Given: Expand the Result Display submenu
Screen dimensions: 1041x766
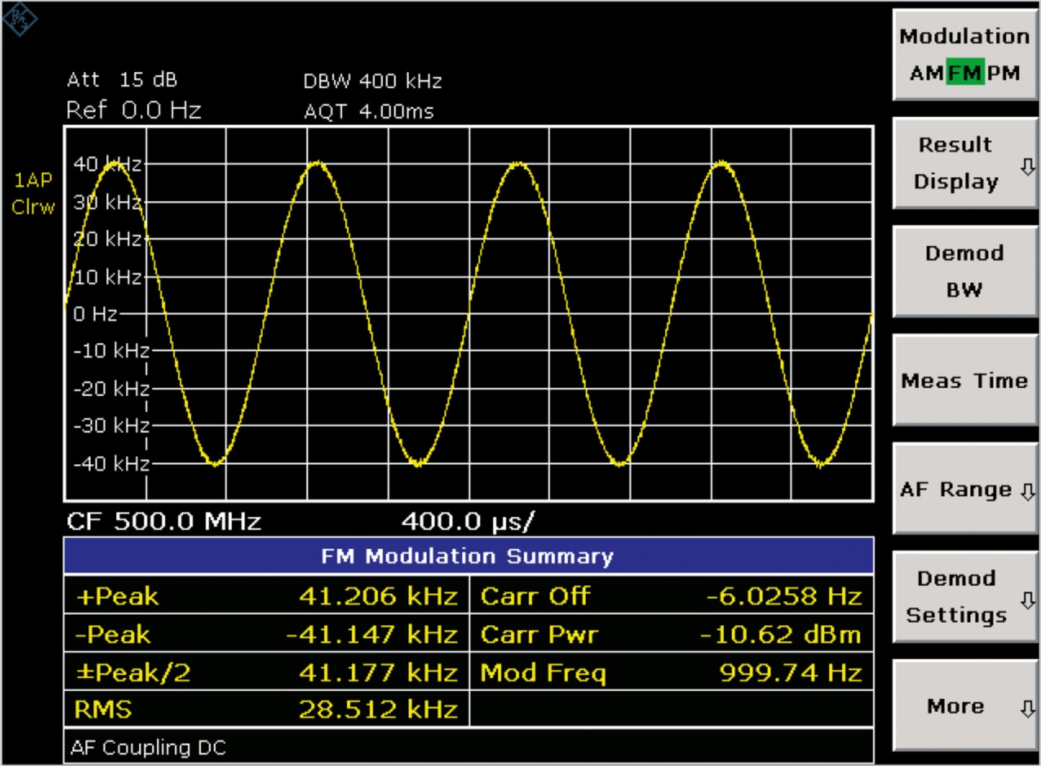Looking at the screenshot, I should (x=964, y=163).
